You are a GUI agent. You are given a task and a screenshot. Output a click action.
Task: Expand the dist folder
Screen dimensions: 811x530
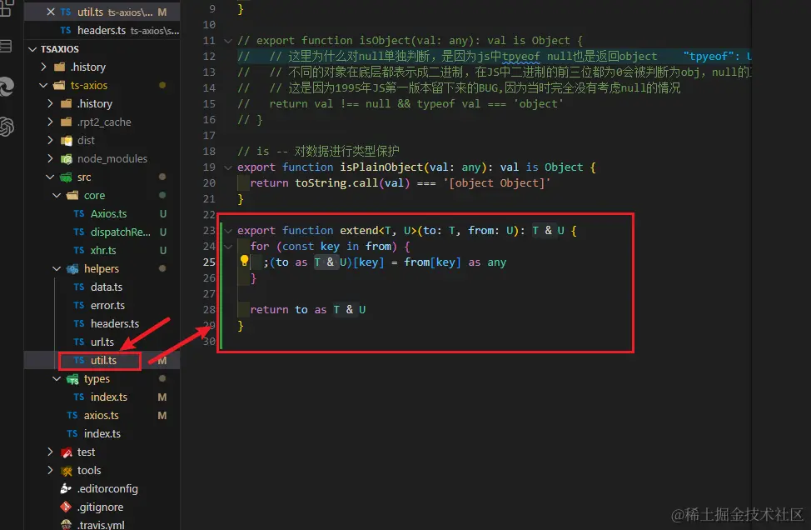coord(50,140)
